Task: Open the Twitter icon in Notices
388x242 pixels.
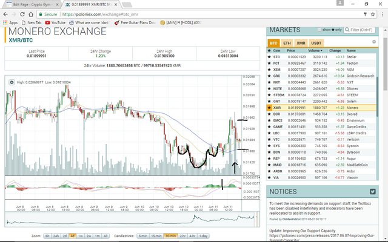Action: (x=373, y=191)
